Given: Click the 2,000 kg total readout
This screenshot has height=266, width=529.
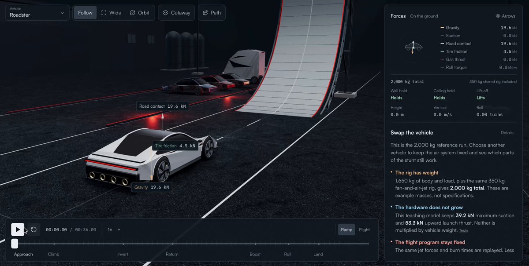Looking at the screenshot, I should pyautogui.click(x=406, y=82).
